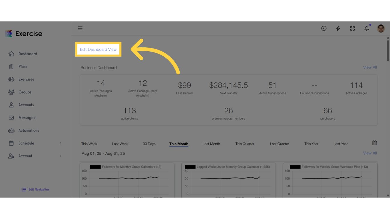Open the calendar date picker icon
390x219 pixels.
coord(374,142)
